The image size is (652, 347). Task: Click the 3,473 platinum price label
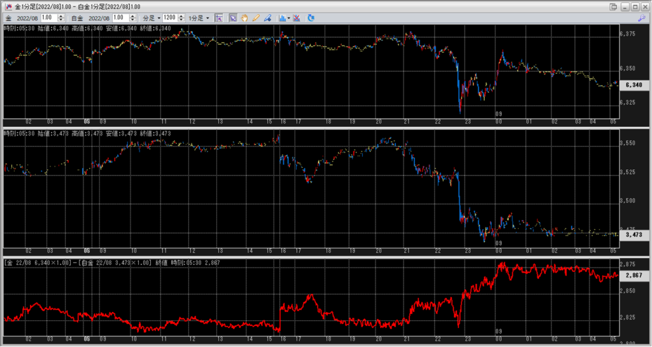click(634, 234)
